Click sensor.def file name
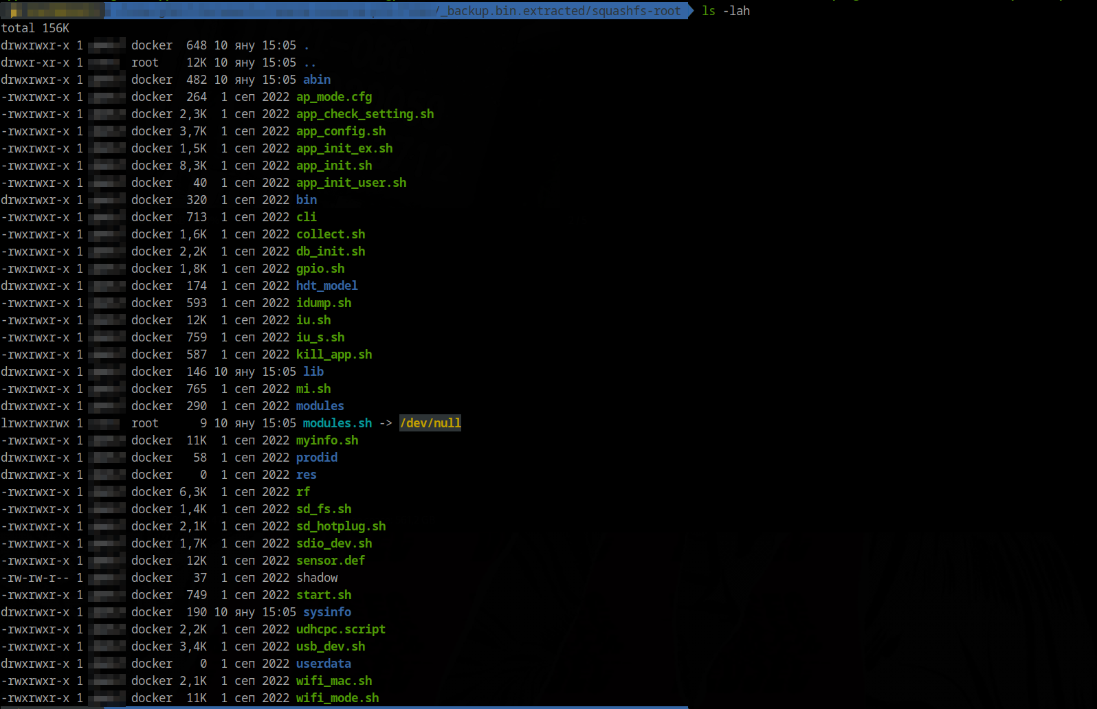Viewport: 1097px width, 709px height. coord(331,561)
